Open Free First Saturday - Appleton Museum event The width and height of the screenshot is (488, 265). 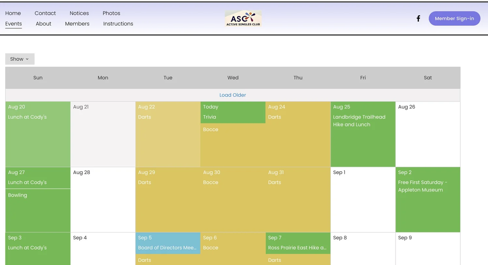[x=423, y=186]
